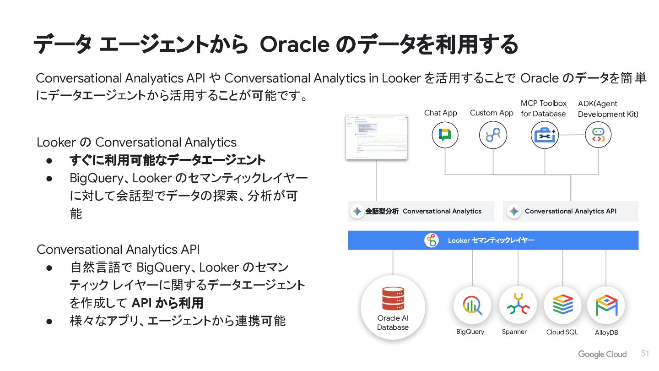Select the 会話型分析 Conversational Analytics box

[421, 211]
